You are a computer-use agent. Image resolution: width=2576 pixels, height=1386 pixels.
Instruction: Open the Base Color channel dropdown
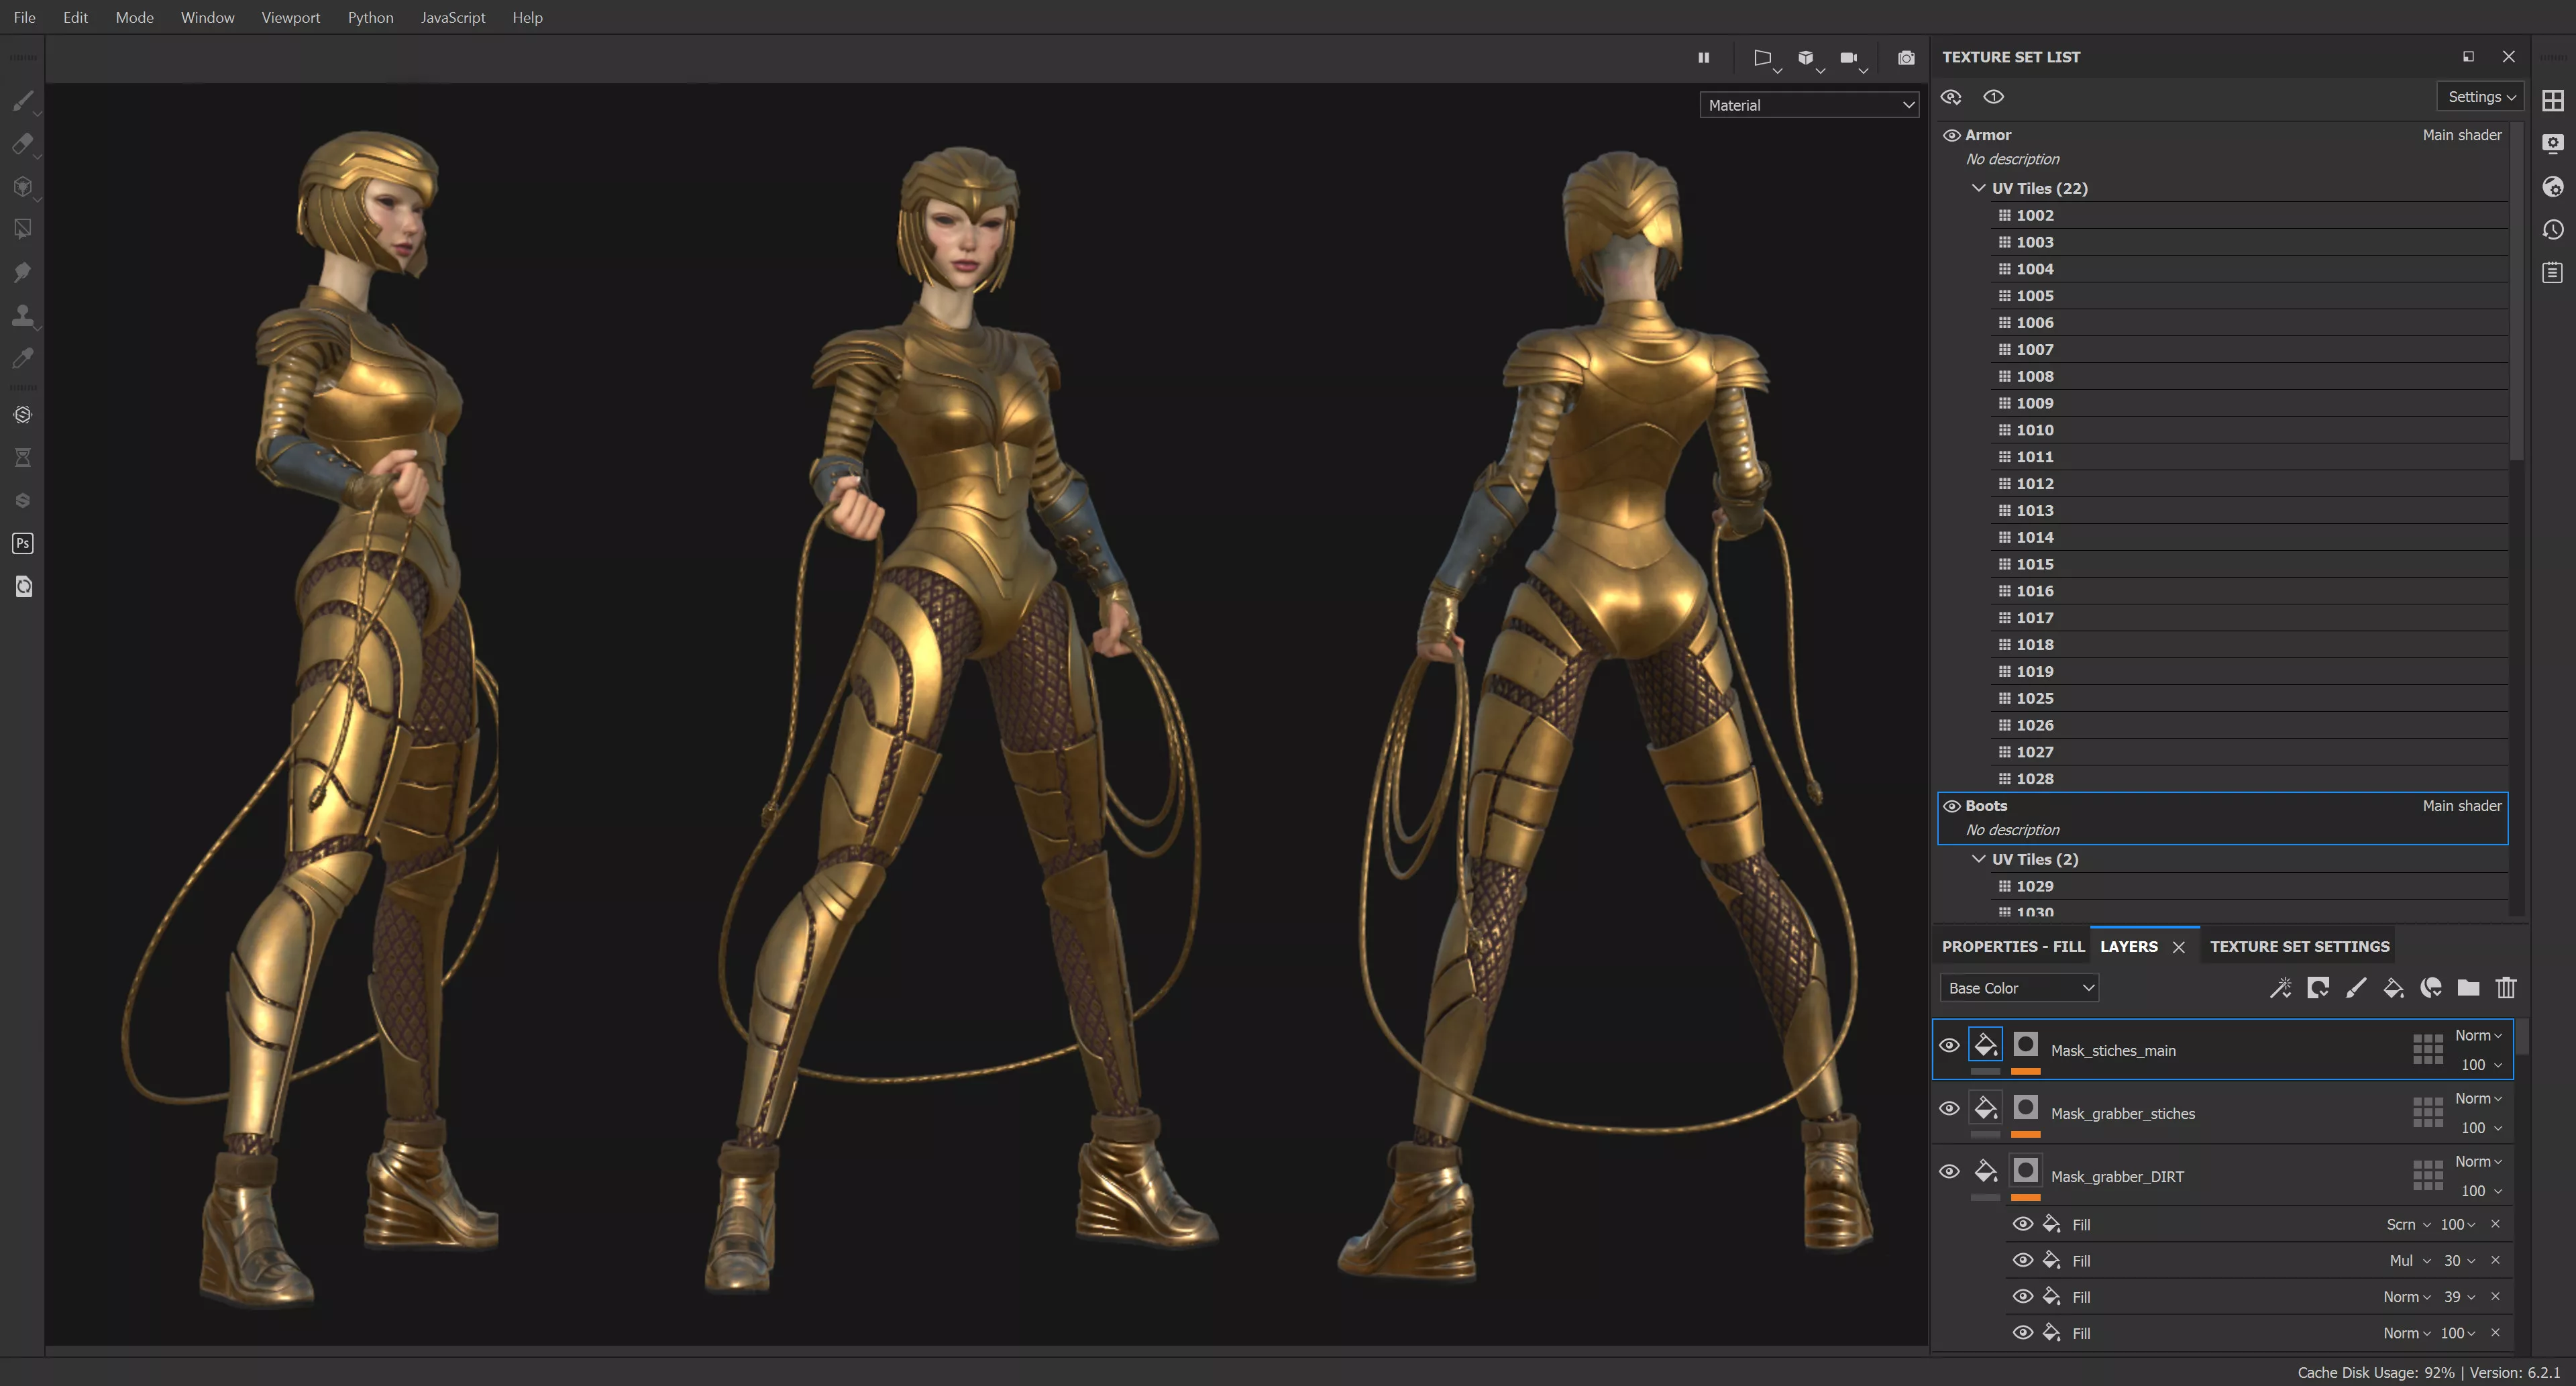pos(2019,988)
